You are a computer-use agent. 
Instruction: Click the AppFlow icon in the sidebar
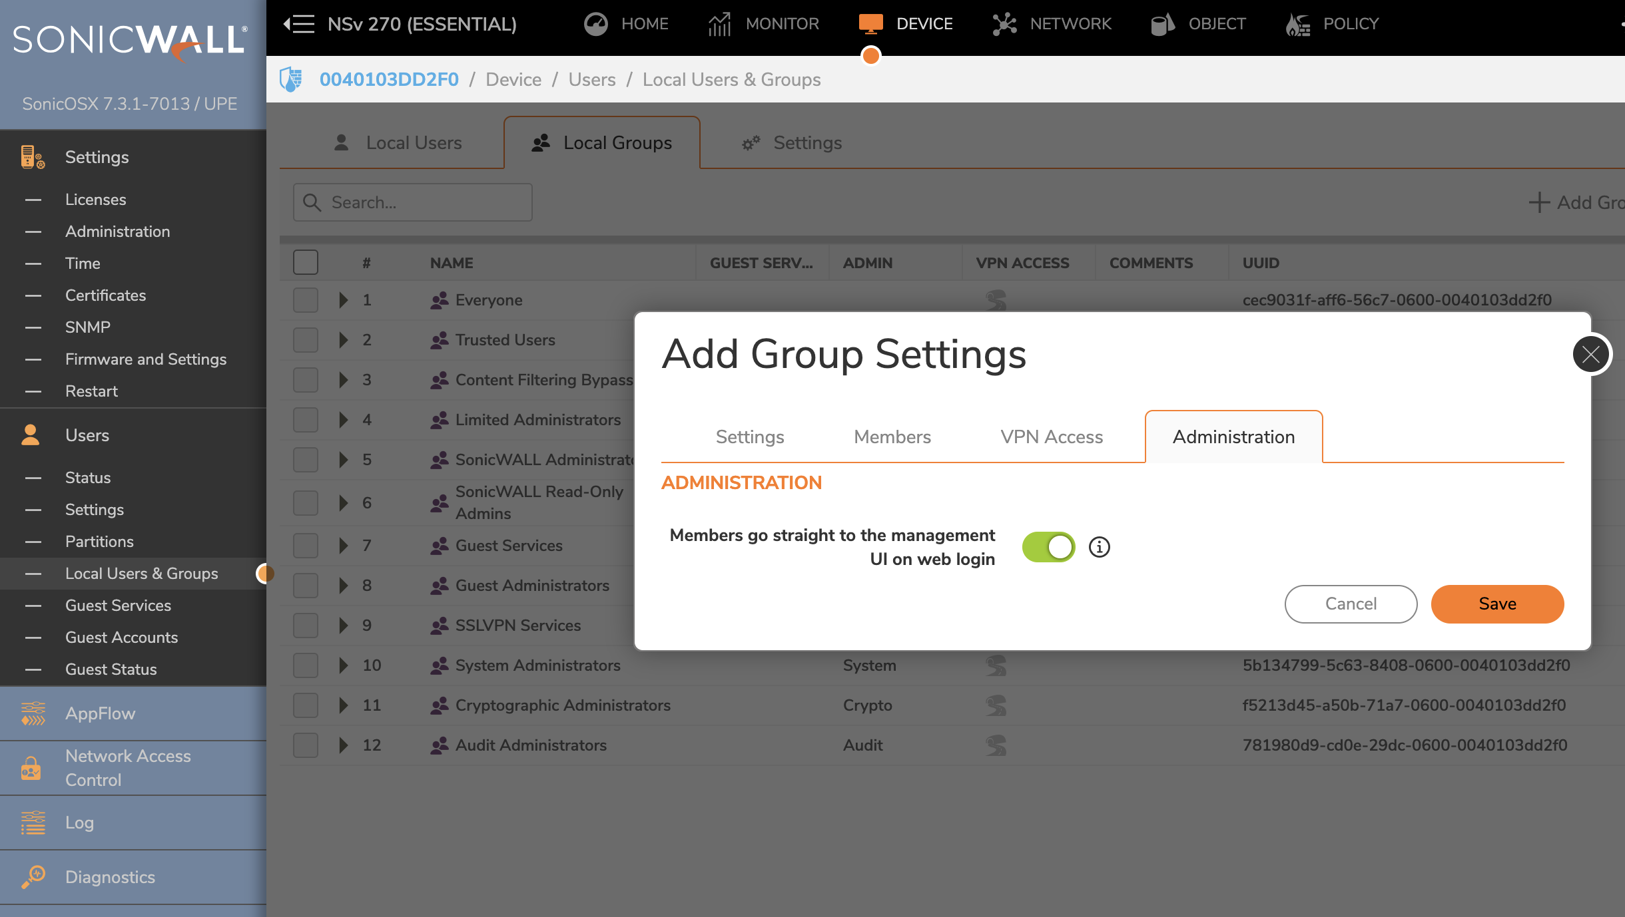pyautogui.click(x=32, y=713)
